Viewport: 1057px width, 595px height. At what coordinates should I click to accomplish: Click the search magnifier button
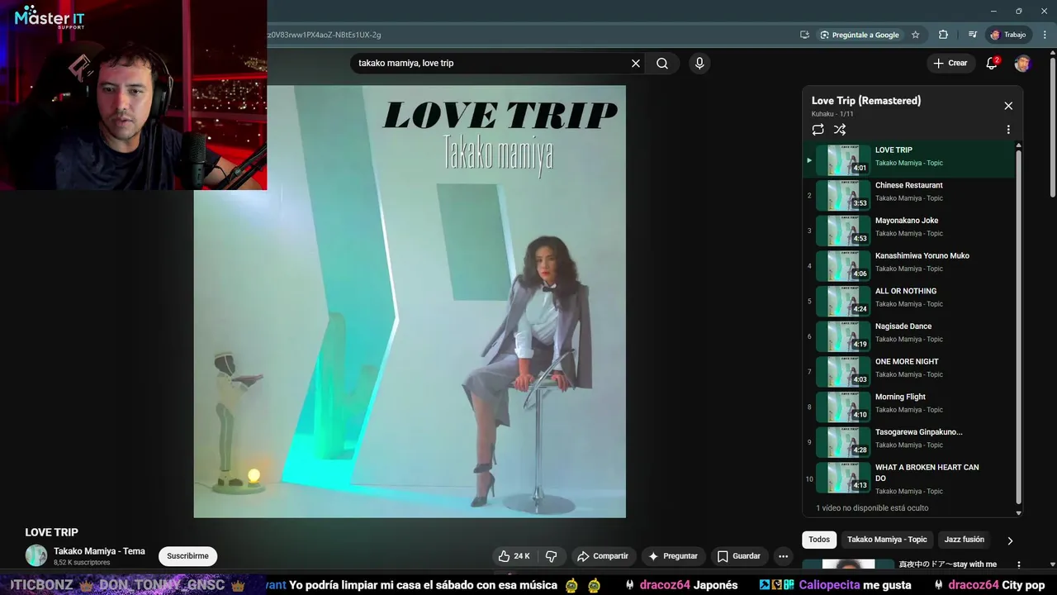pyautogui.click(x=662, y=63)
